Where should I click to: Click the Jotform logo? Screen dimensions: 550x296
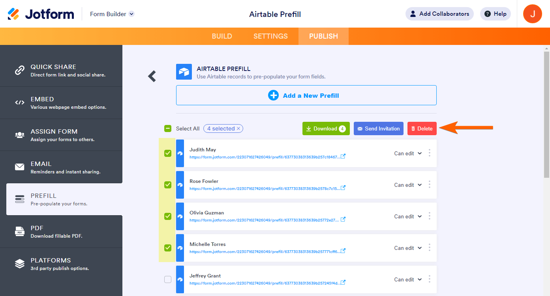tap(41, 14)
